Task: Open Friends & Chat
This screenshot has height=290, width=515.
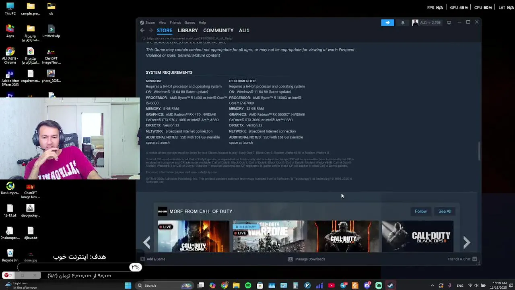Action: pos(462,259)
